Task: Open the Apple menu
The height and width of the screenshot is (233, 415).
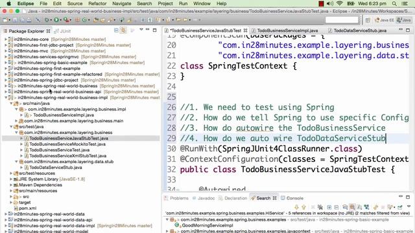Action: tap(8, 3)
